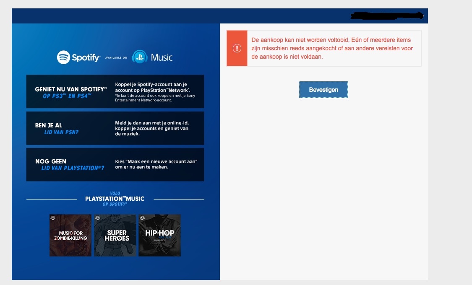Open the Hip-Hop playlist thumbnail
The height and width of the screenshot is (285, 472).
point(159,236)
